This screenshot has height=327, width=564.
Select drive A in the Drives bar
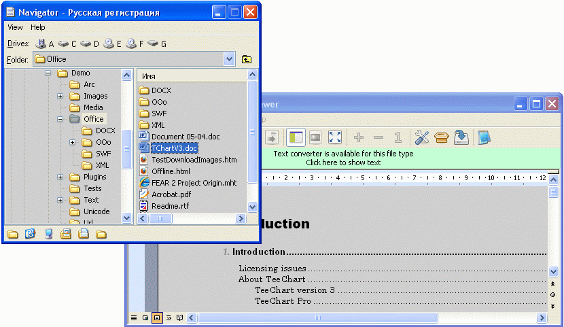tap(45, 44)
